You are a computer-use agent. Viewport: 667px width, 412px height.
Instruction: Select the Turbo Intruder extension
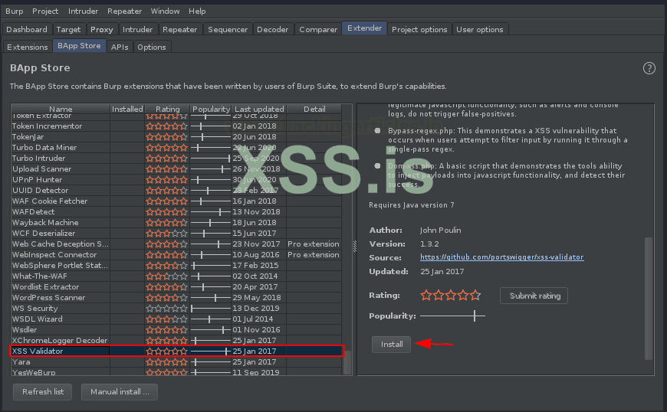(176, 158)
